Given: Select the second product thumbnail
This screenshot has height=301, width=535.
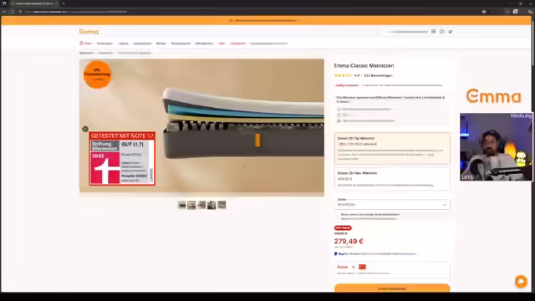Looking at the screenshot, I should [x=191, y=205].
